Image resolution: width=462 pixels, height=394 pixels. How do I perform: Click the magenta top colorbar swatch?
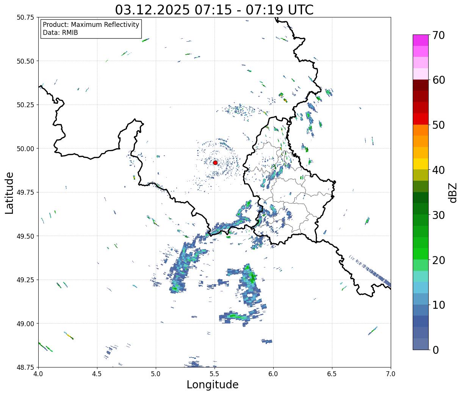pos(421,40)
